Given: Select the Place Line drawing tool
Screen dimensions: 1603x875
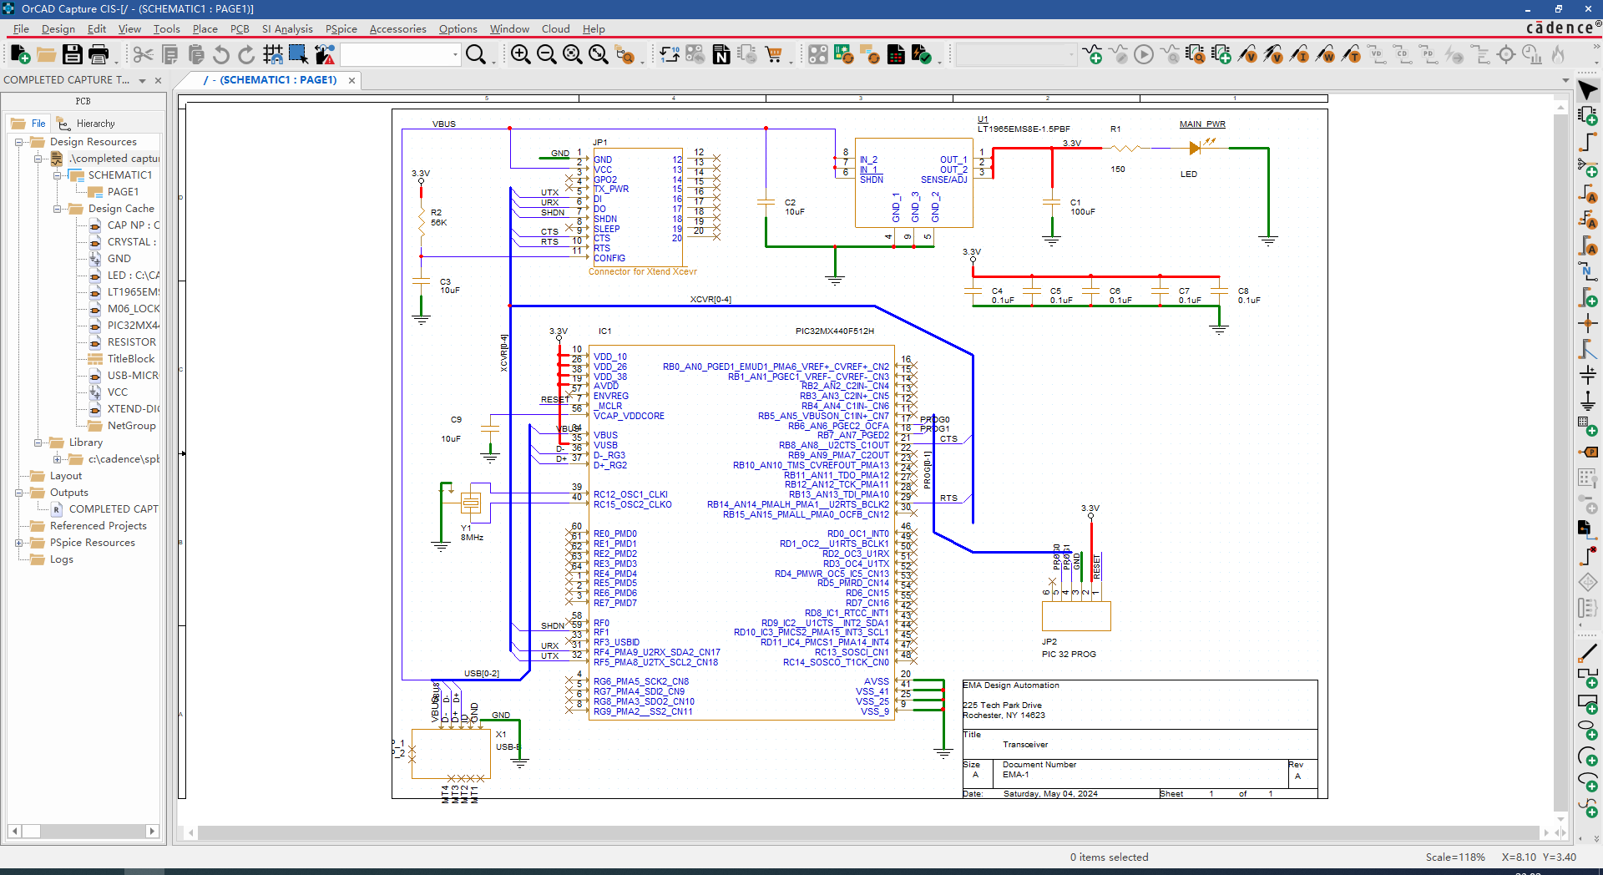Looking at the screenshot, I should [1587, 652].
